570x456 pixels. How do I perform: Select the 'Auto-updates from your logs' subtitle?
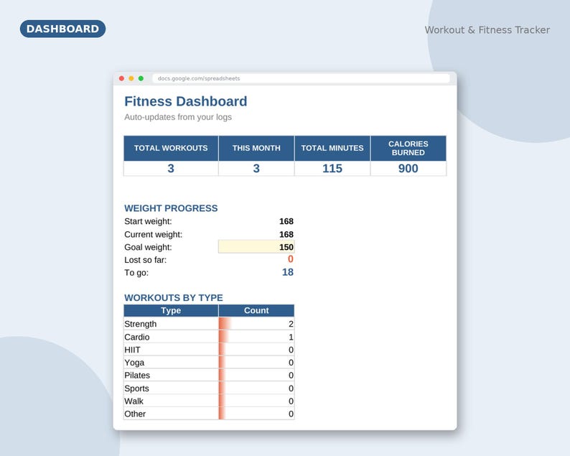[x=178, y=117]
